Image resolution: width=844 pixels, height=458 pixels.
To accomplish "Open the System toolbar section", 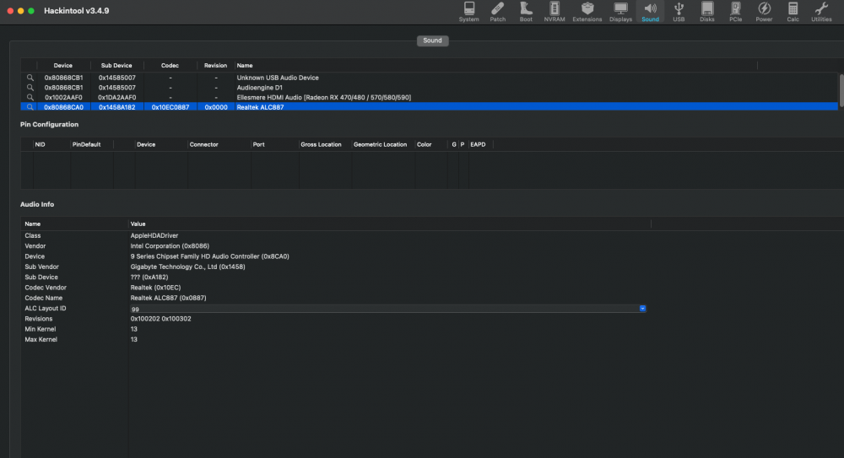I will pos(468,11).
